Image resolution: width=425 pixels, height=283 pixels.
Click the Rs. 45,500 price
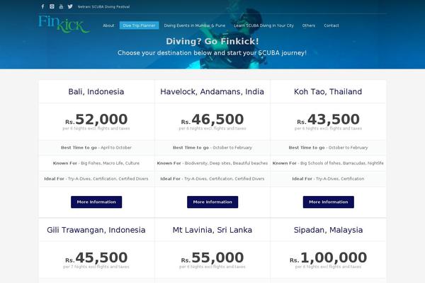pos(96,258)
